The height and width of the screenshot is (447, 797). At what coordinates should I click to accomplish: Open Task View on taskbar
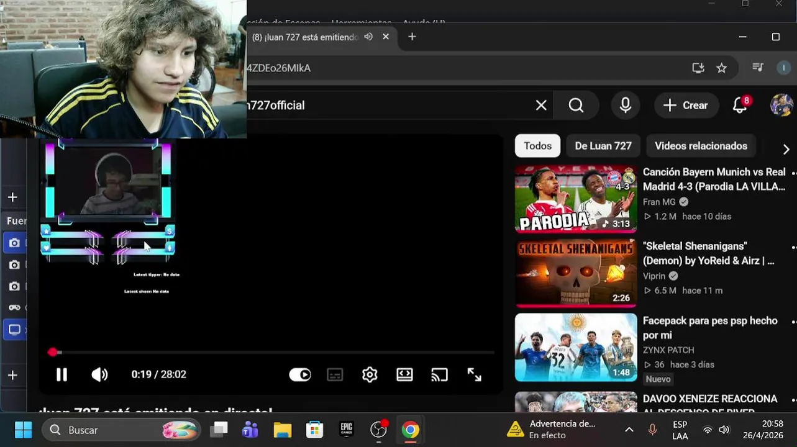tap(219, 430)
